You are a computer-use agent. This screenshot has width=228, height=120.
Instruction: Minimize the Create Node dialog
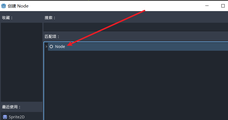(x=207, y=6)
